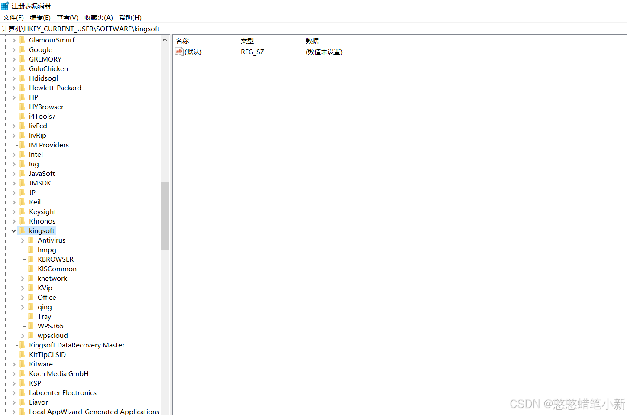Click the tree pane vertical scrollbar thumb

(x=165, y=216)
